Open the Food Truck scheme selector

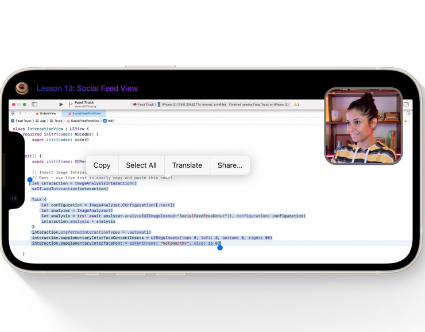pos(145,105)
